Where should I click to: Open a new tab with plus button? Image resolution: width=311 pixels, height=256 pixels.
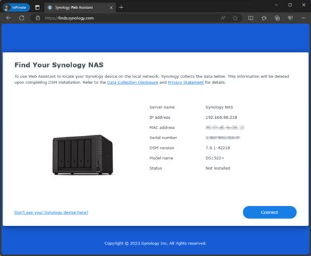(x=121, y=7)
